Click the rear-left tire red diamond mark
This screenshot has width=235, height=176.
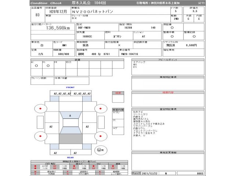point(40,136)
